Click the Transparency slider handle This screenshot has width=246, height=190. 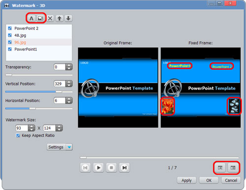pyautogui.click(x=9, y=75)
